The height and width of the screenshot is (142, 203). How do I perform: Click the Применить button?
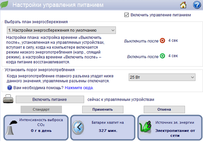103,109
